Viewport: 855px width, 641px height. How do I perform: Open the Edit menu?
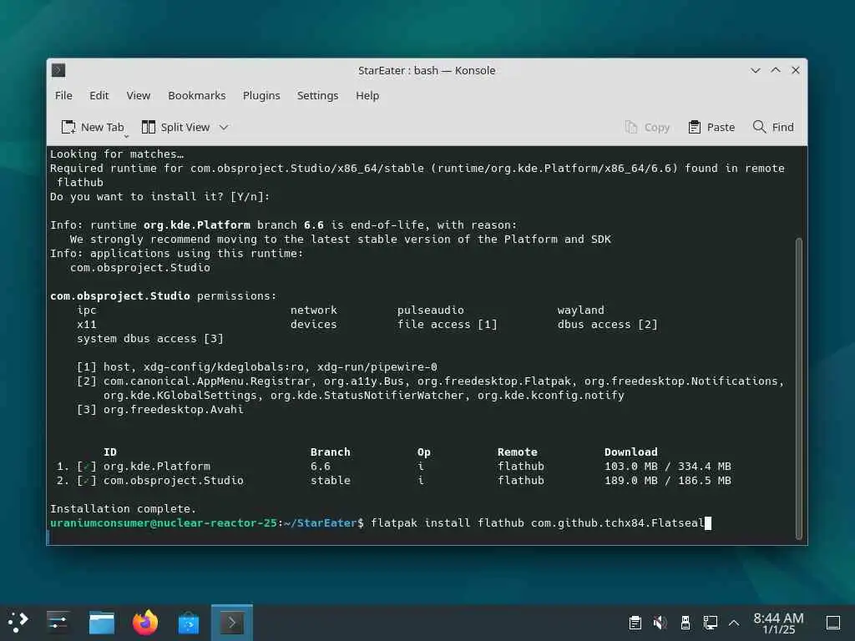(99, 95)
